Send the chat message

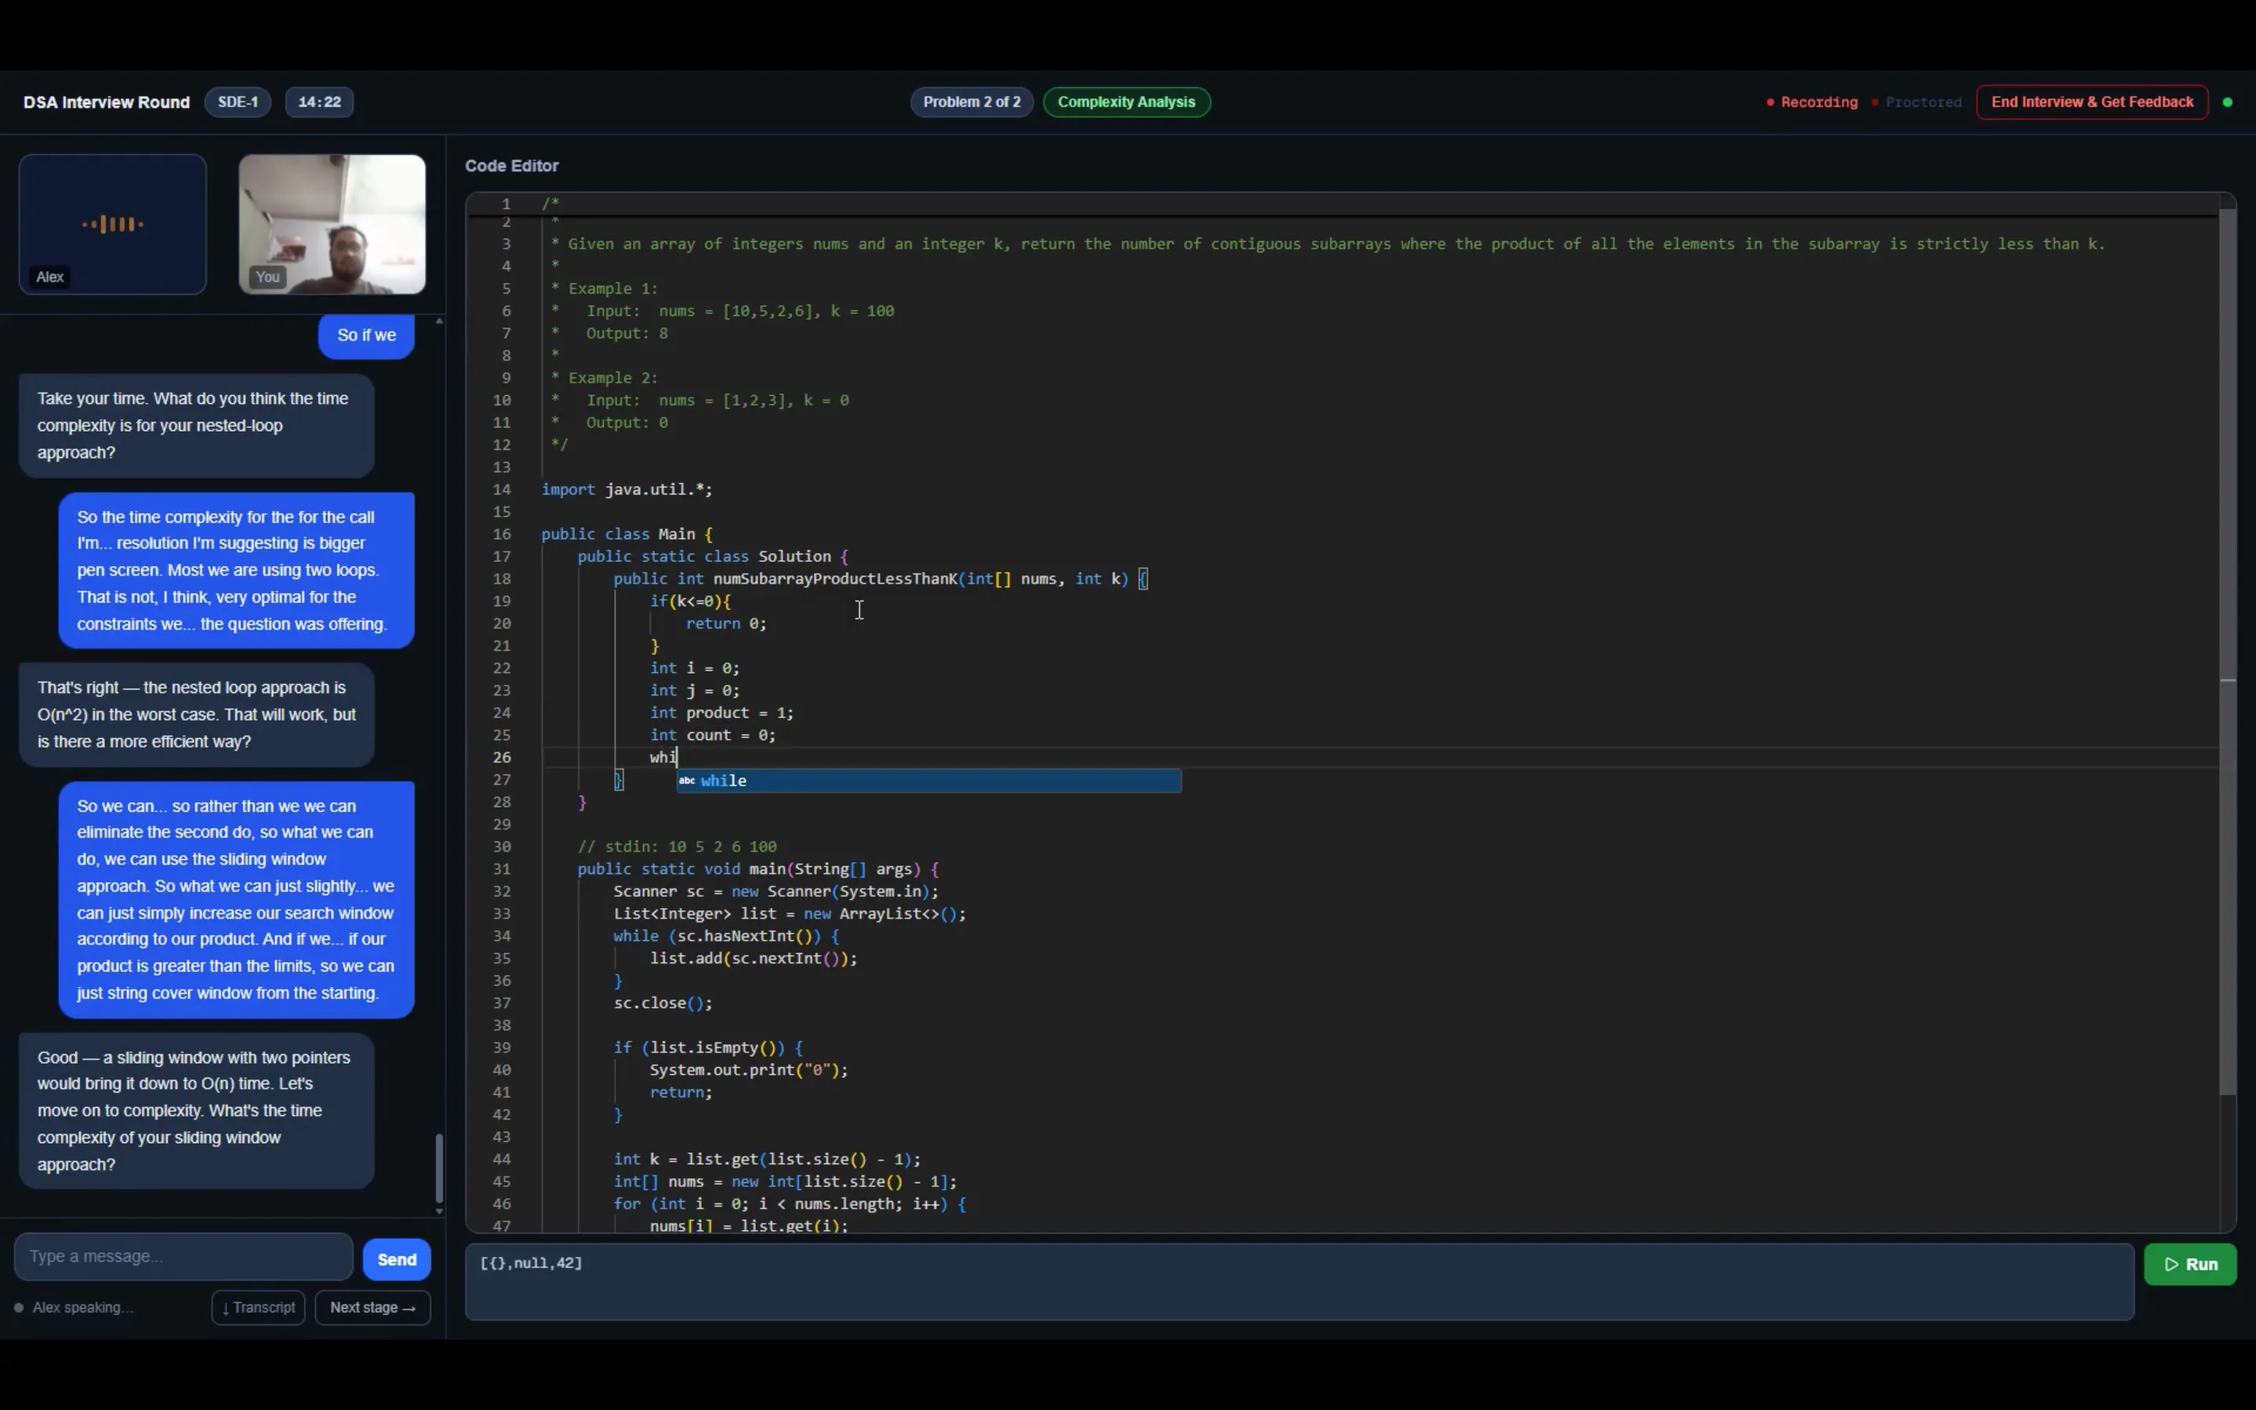(x=397, y=1260)
